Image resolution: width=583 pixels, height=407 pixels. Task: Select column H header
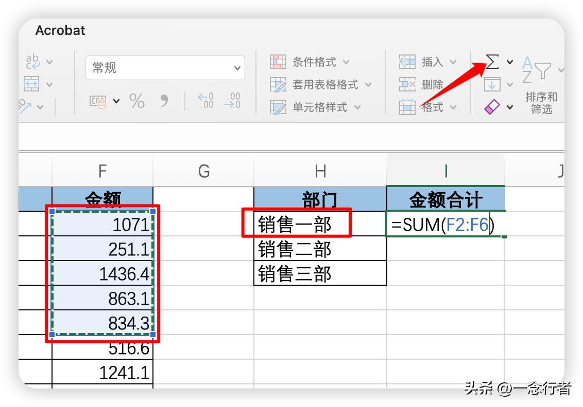(320, 171)
